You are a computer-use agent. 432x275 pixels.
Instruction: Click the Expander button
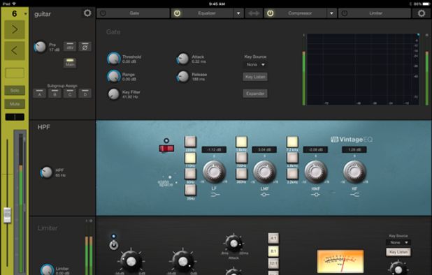(255, 94)
